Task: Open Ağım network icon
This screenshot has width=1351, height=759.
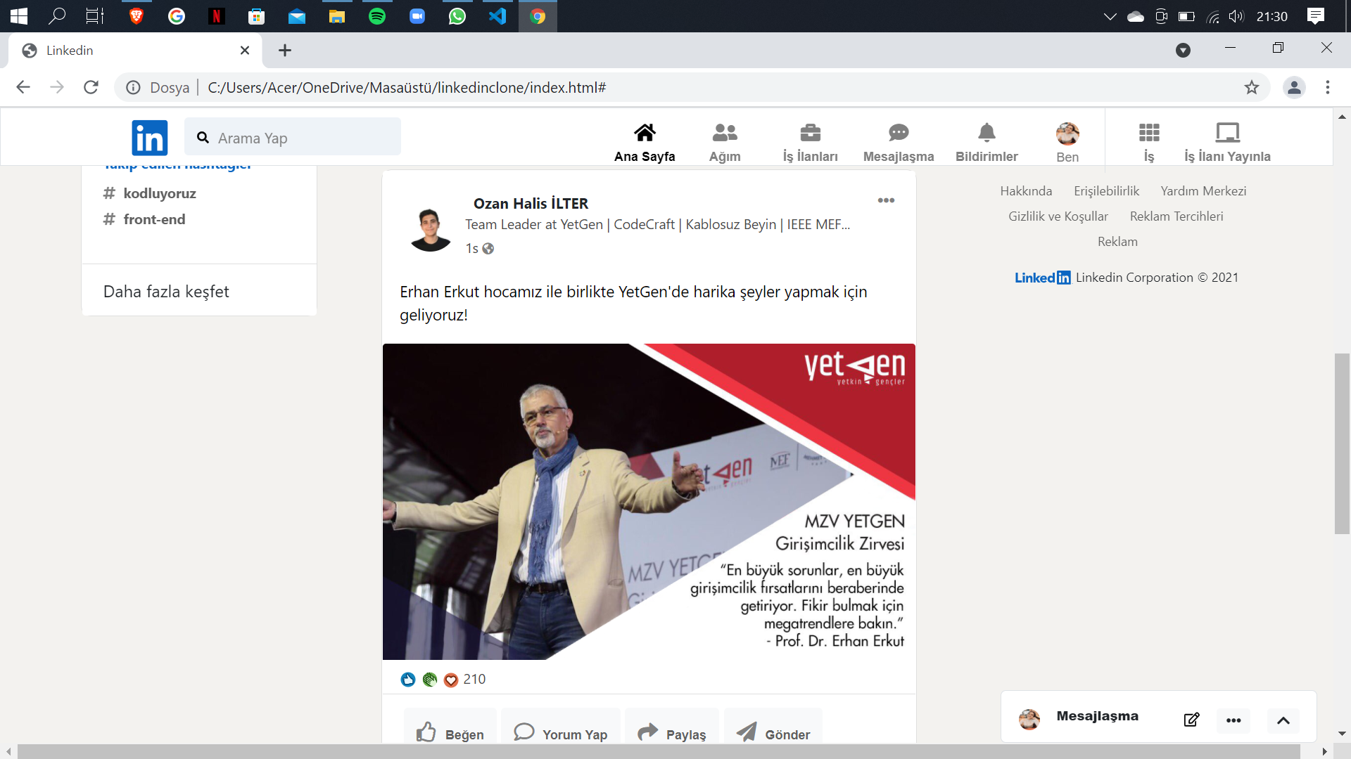Action: pos(724,133)
